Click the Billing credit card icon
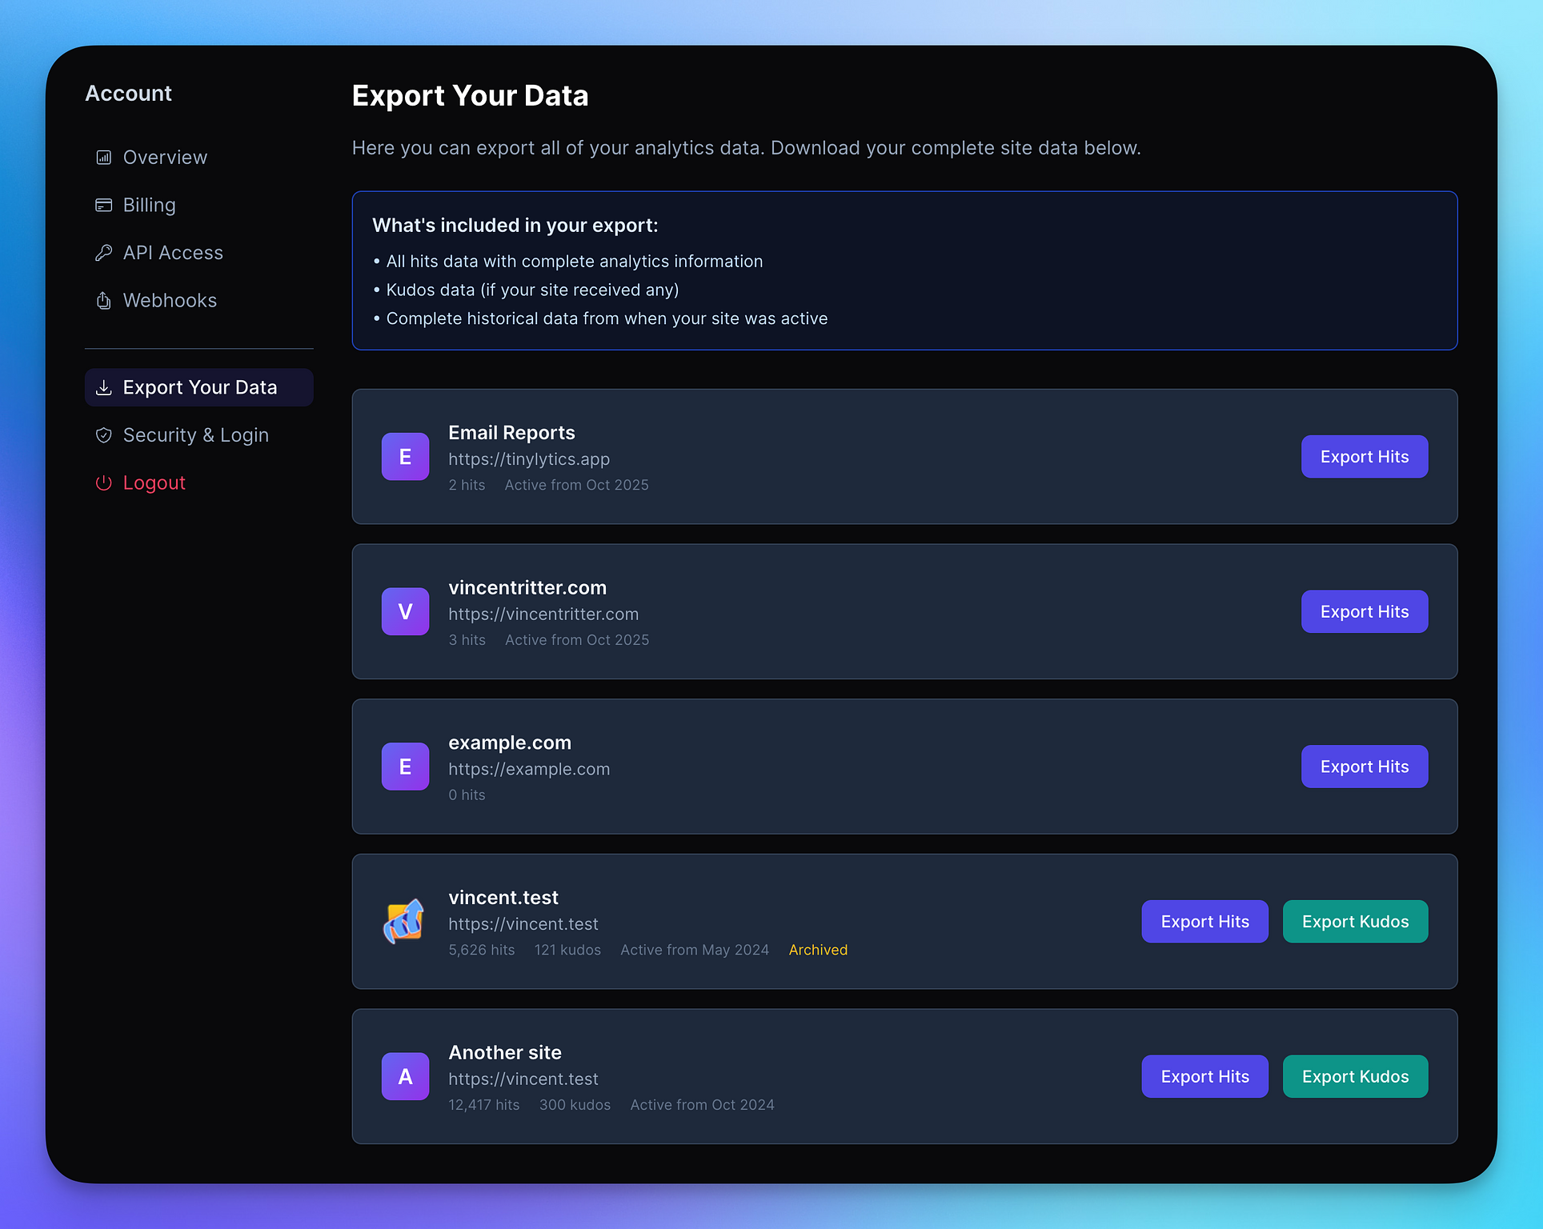1543x1229 pixels. click(104, 206)
